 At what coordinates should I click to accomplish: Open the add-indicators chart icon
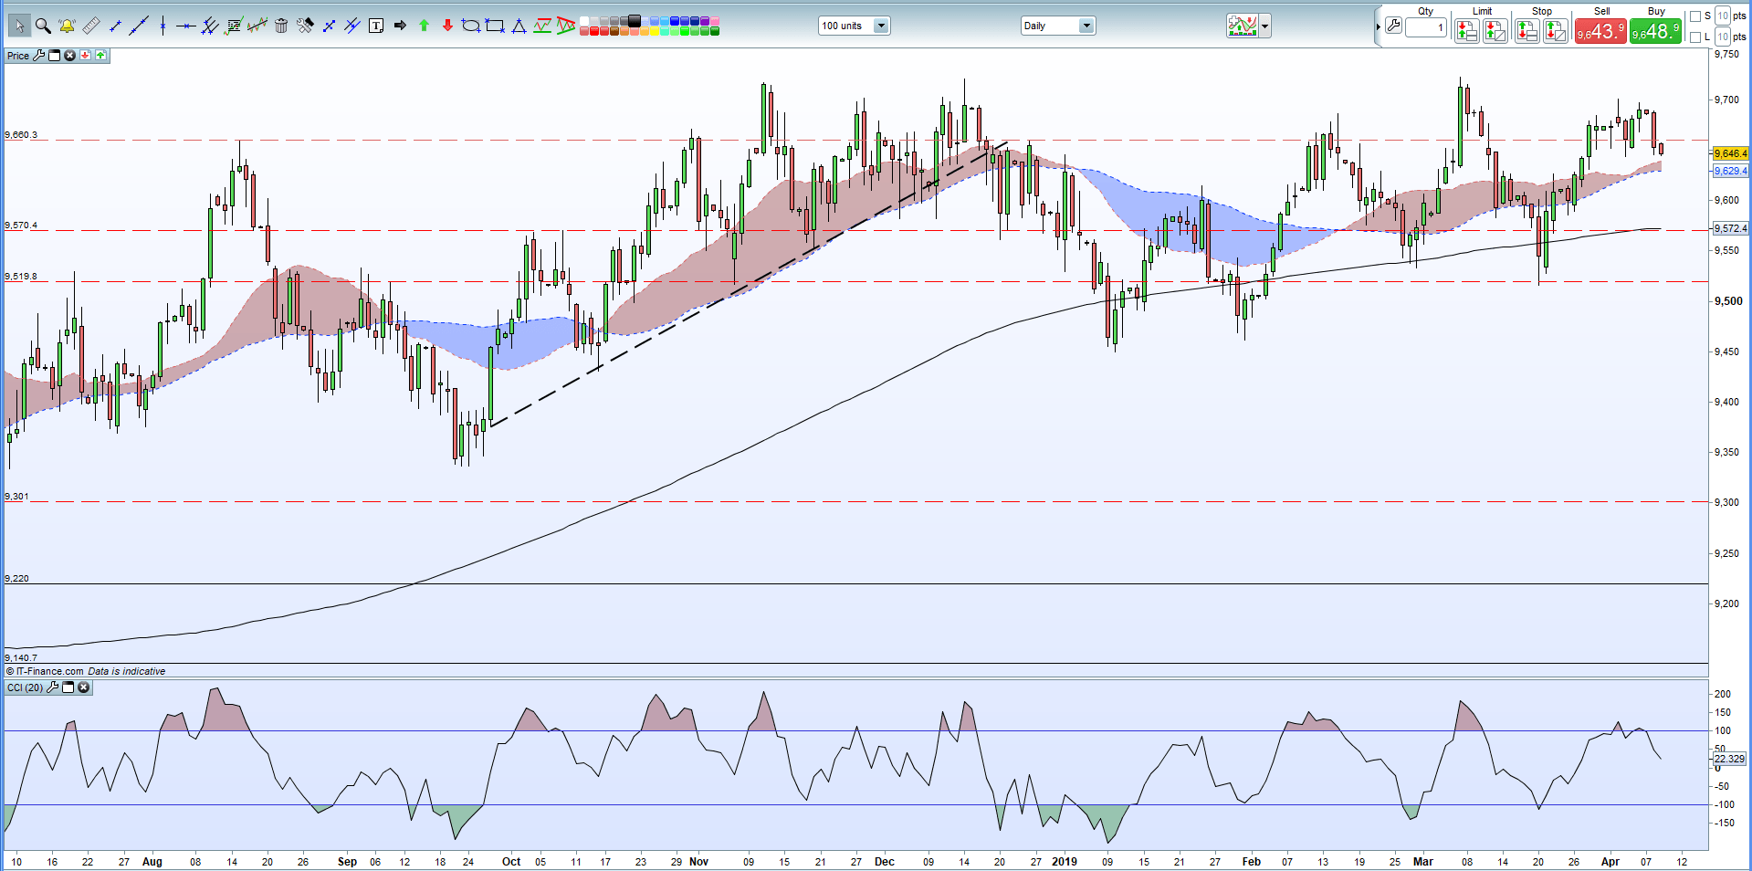click(x=1243, y=26)
